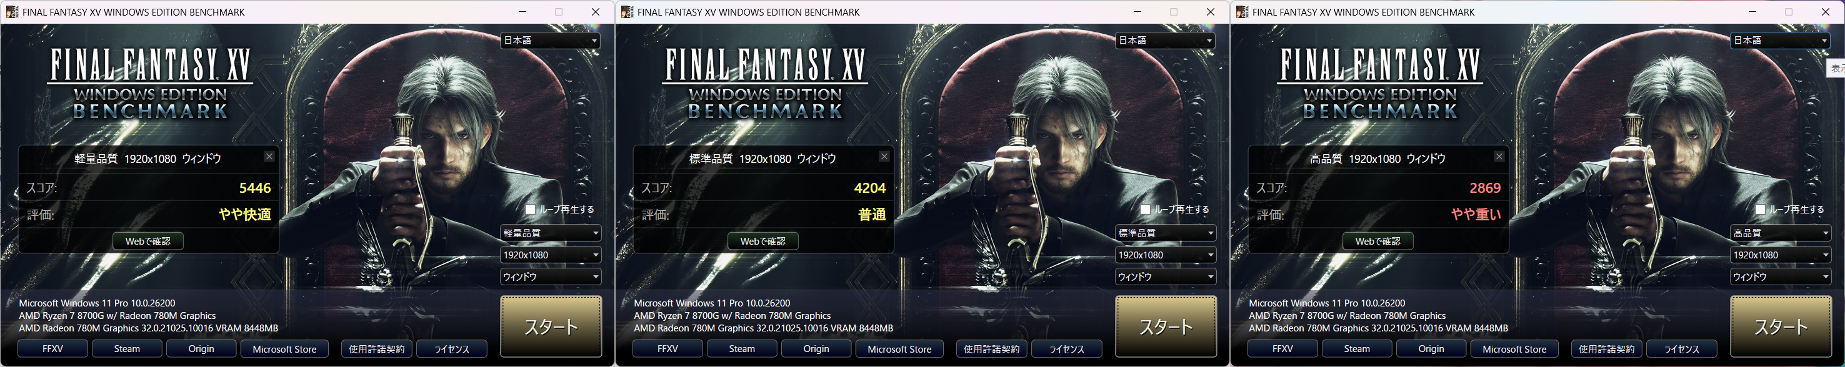This screenshot has height=367, width=1845.
Task: Click the app icon in the first window title bar
Action: click(x=11, y=11)
